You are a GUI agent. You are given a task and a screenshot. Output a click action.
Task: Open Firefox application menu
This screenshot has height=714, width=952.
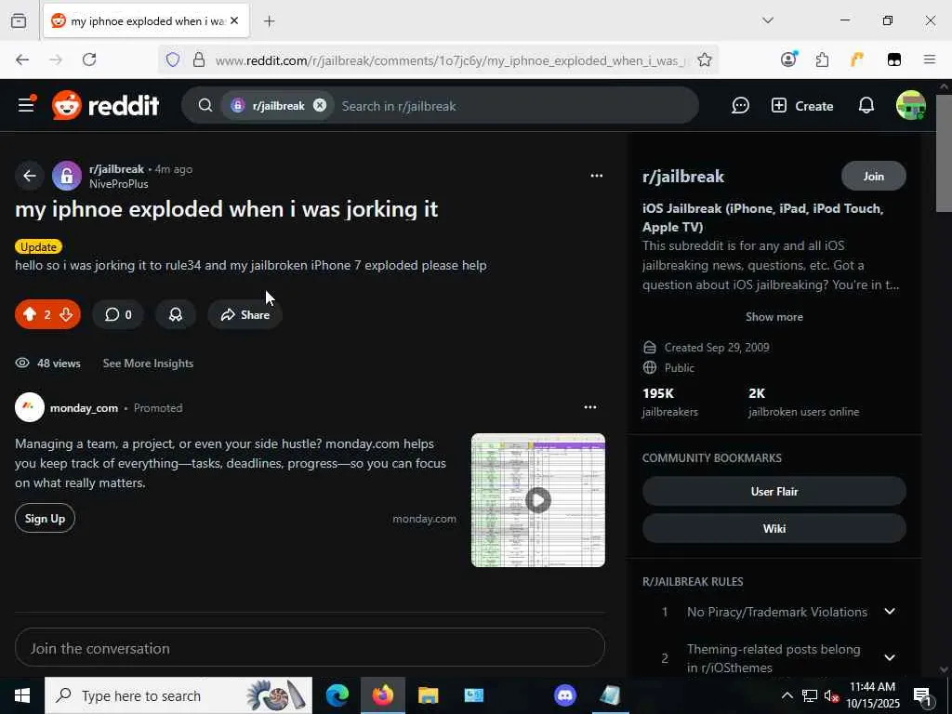(x=930, y=59)
